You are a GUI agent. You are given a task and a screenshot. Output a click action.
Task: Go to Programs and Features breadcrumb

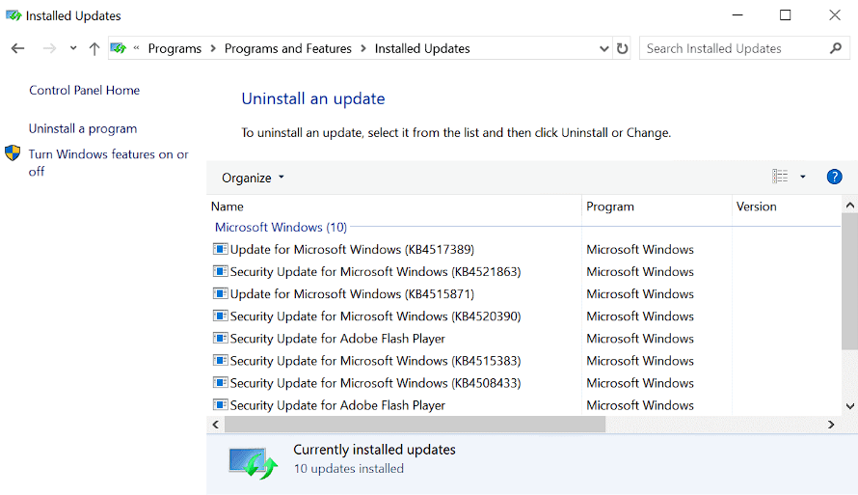[x=289, y=48]
